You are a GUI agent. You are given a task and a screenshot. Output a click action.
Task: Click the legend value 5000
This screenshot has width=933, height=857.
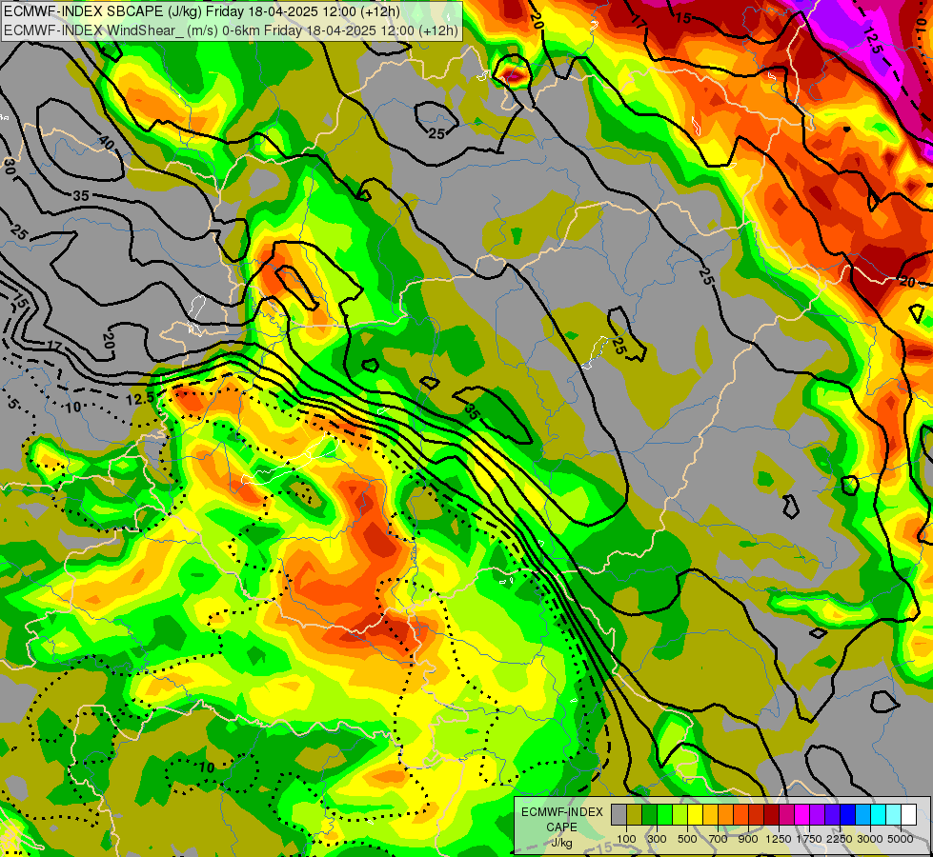[x=901, y=839]
